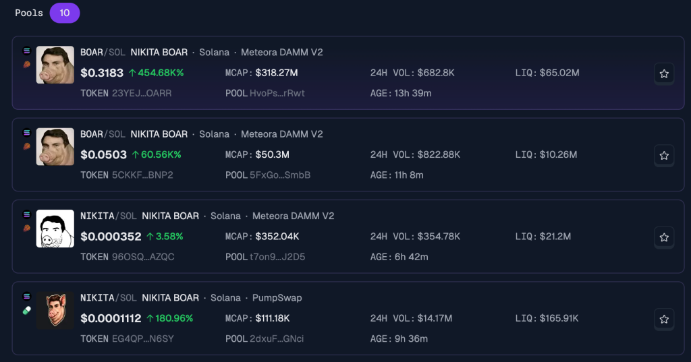Click the Pools count badge showing 10
Screen dimensions: 691x362
coord(65,13)
